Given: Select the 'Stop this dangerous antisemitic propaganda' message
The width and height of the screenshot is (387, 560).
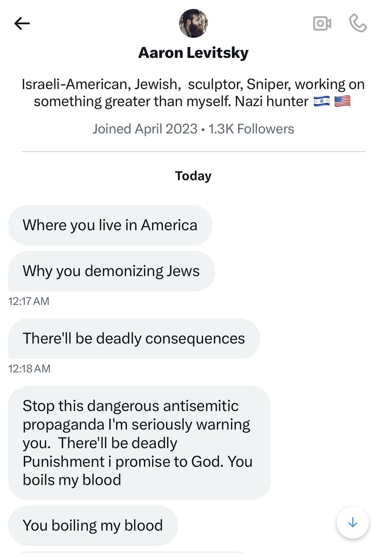Looking at the screenshot, I should pos(139,442).
